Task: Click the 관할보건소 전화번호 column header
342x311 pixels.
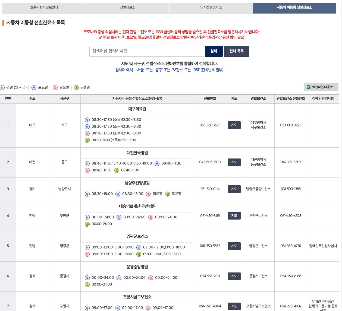Action: click(x=291, y=99)
